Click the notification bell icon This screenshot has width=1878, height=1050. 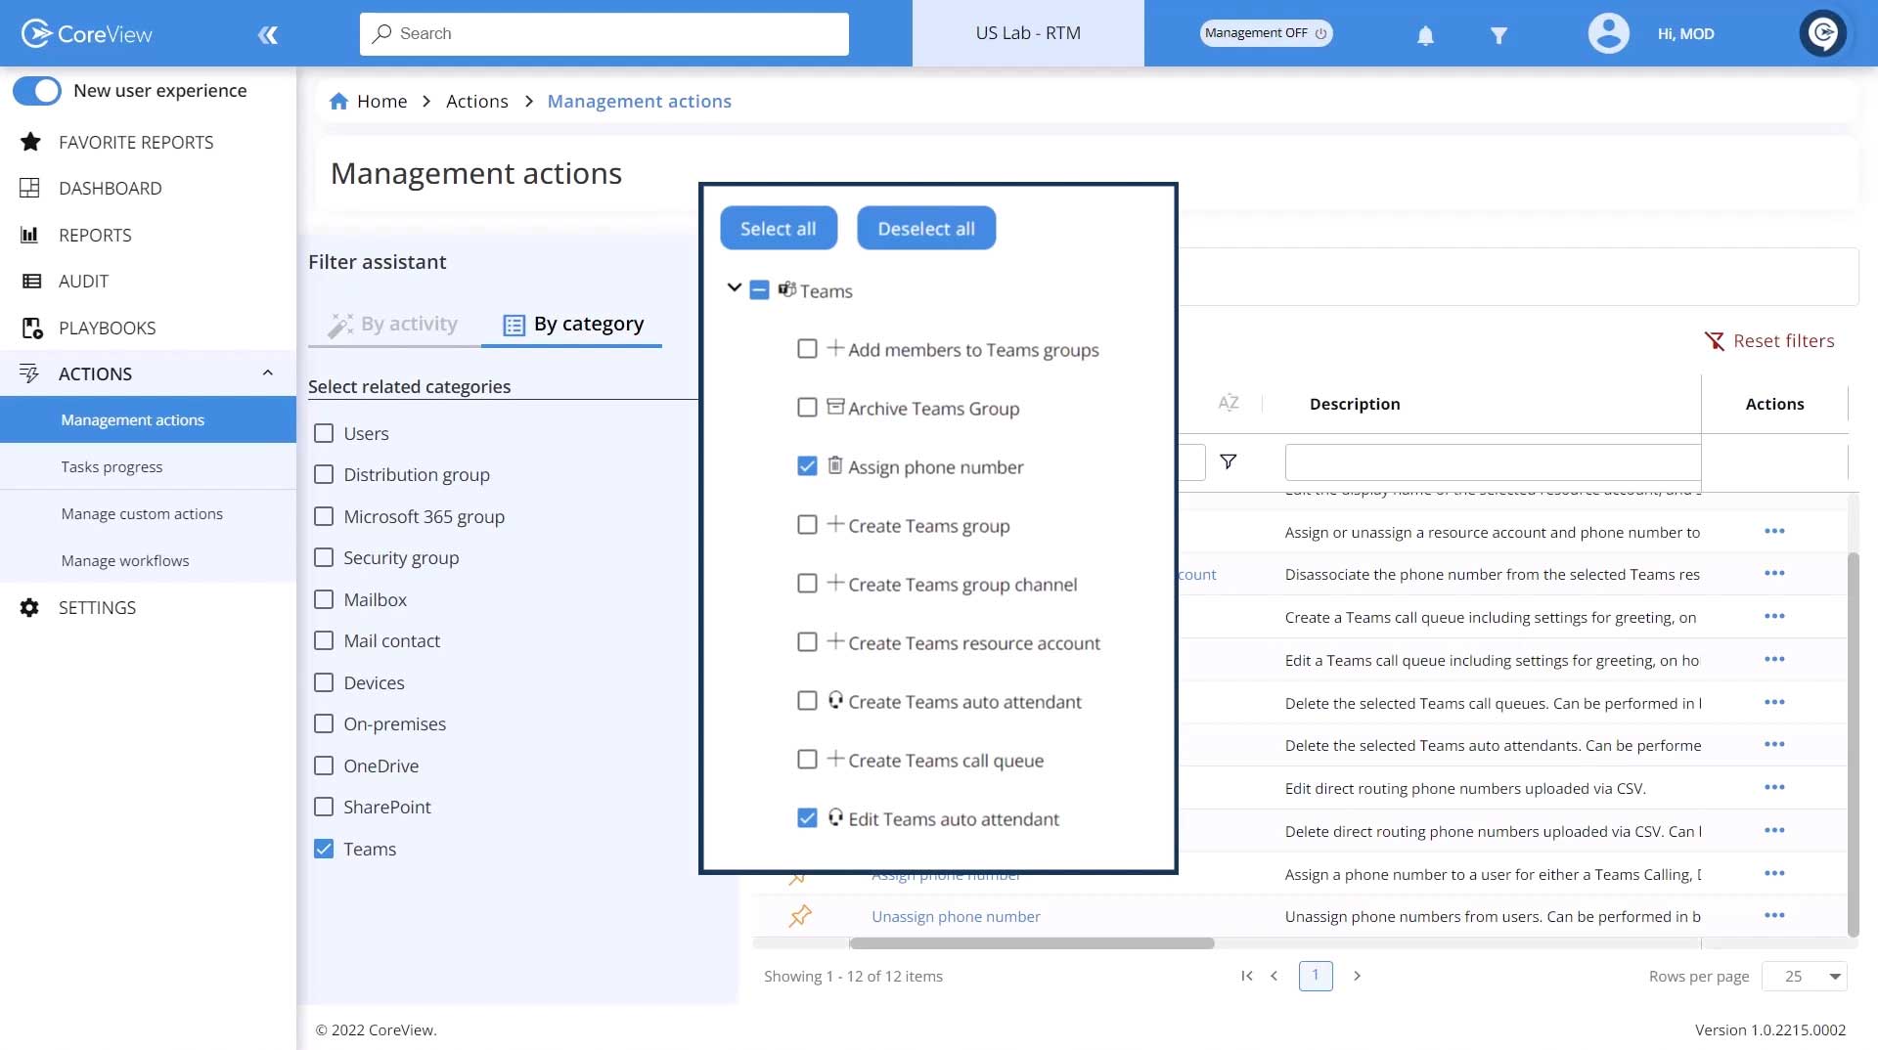[1424, 33]
